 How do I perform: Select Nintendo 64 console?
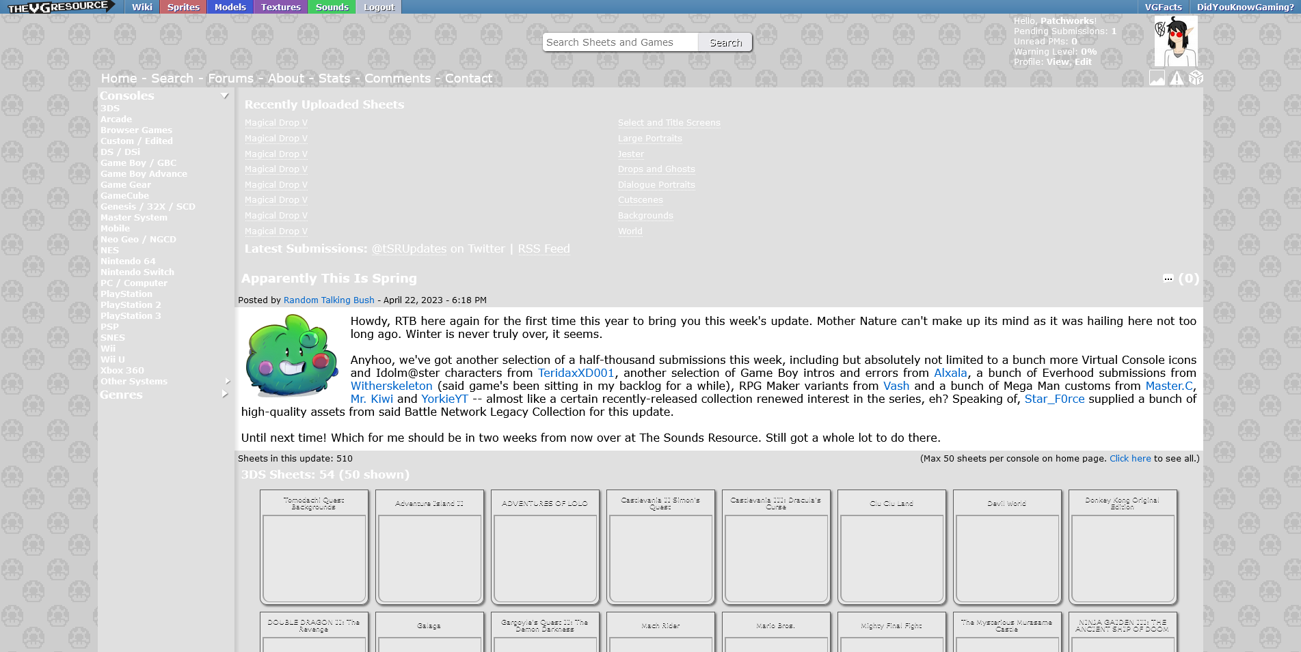[128, 261]
